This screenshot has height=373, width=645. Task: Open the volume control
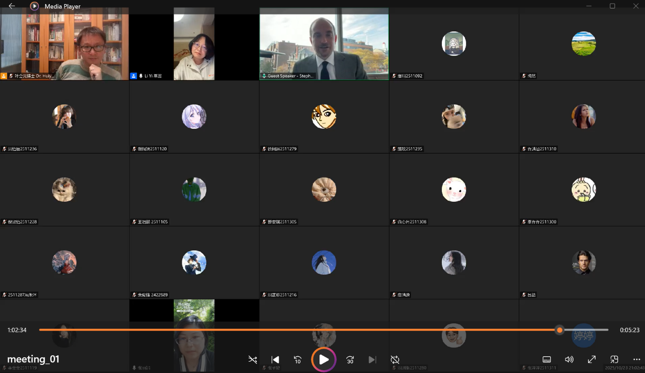pos(569,359)
